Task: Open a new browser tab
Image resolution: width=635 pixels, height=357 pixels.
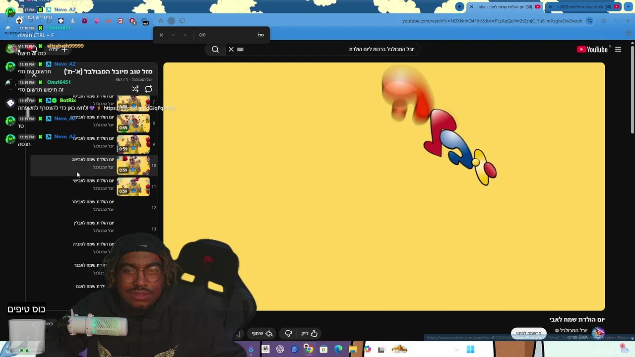Action: point(460,6)
